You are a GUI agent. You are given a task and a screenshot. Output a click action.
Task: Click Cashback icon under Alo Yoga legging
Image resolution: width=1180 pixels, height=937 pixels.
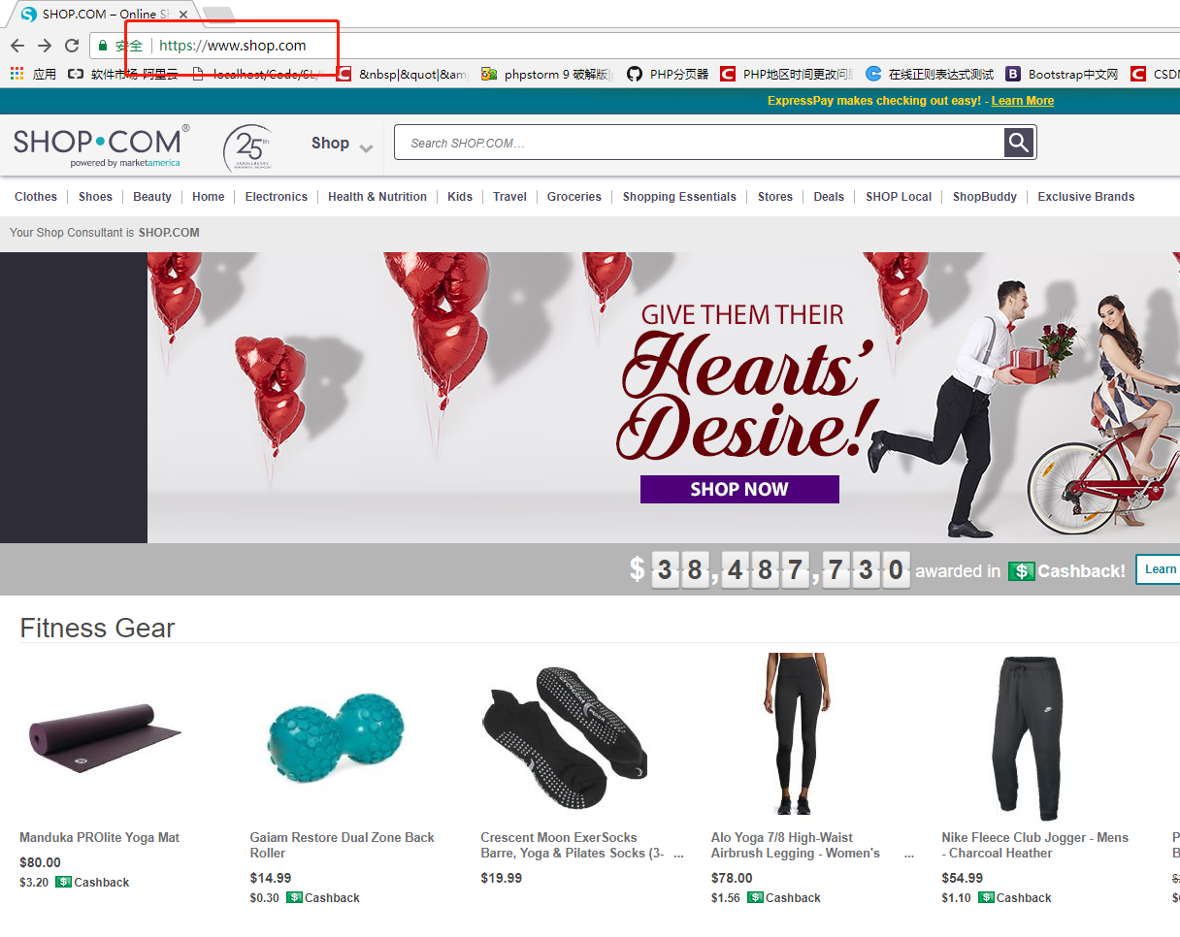[755, 898]
